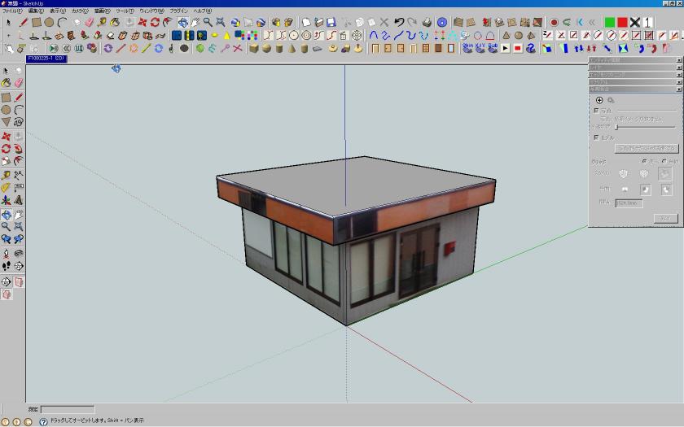
Task: Click the box primitive shape icon
Action: tap(254, 48)
